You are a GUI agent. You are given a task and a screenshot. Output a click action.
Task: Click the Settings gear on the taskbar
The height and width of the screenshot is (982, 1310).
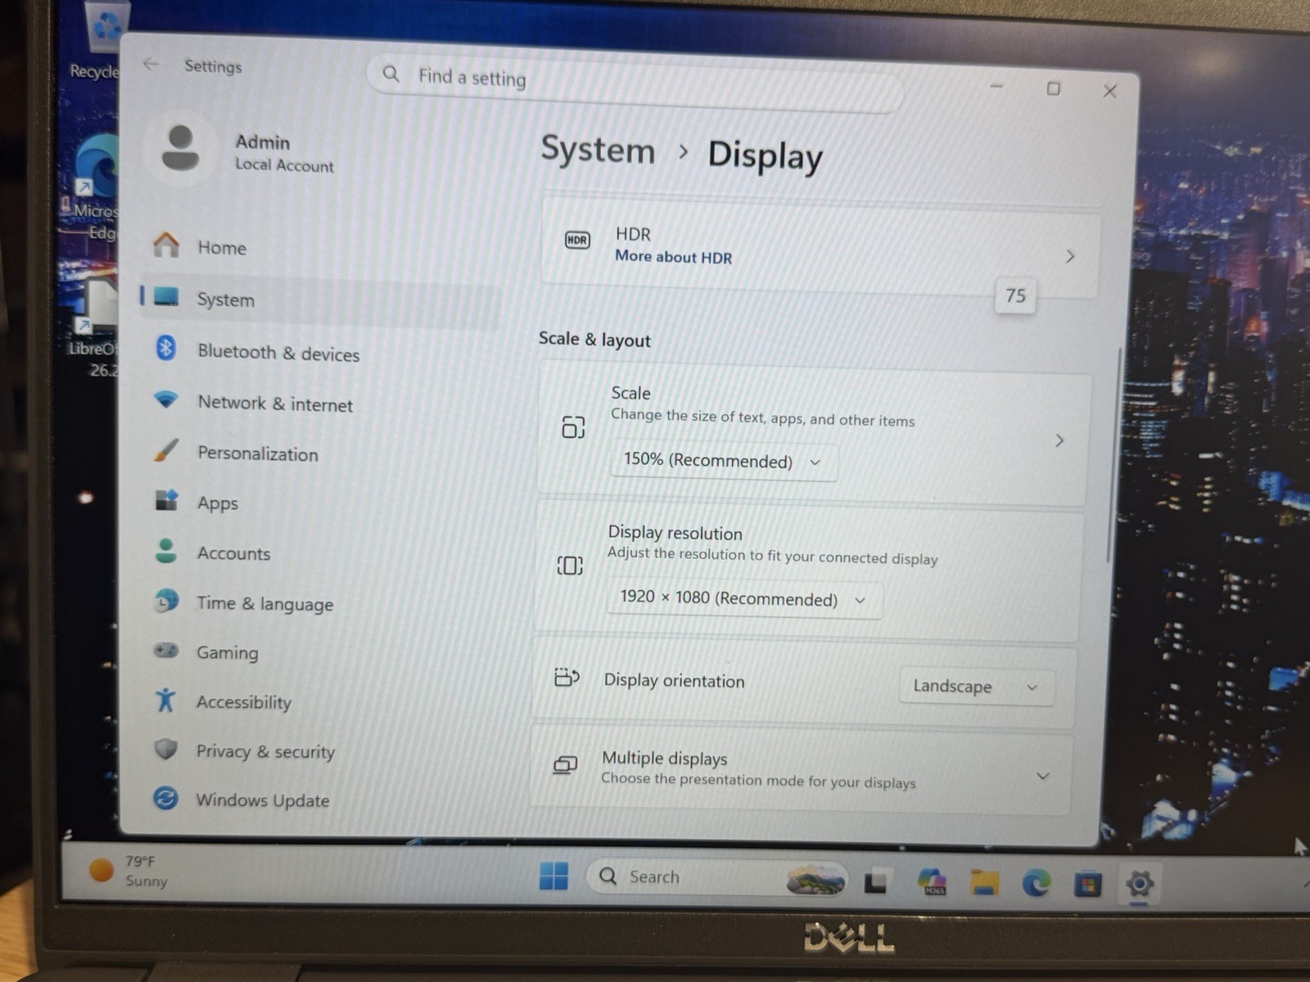pyautogui.click(x=1139, y=884)
